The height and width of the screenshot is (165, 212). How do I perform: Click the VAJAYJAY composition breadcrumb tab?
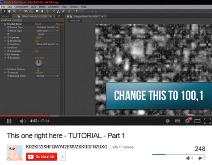tap(75, 21)
